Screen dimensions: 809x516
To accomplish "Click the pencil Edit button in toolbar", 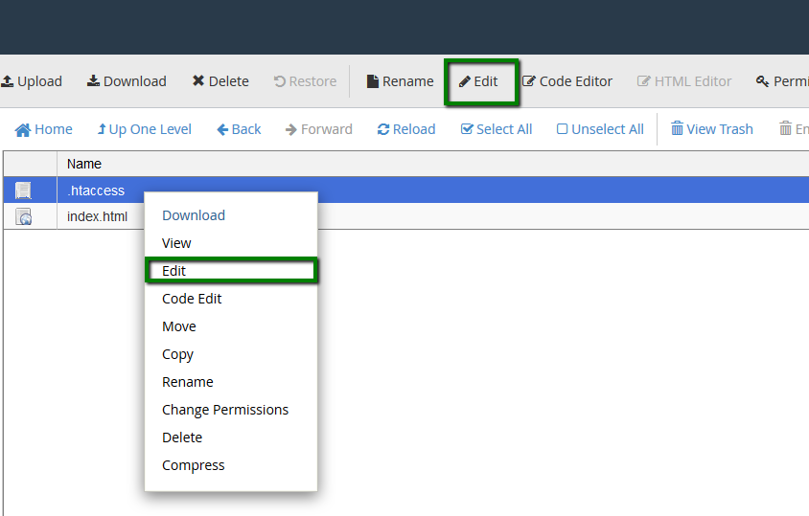I will pos(479,81).
